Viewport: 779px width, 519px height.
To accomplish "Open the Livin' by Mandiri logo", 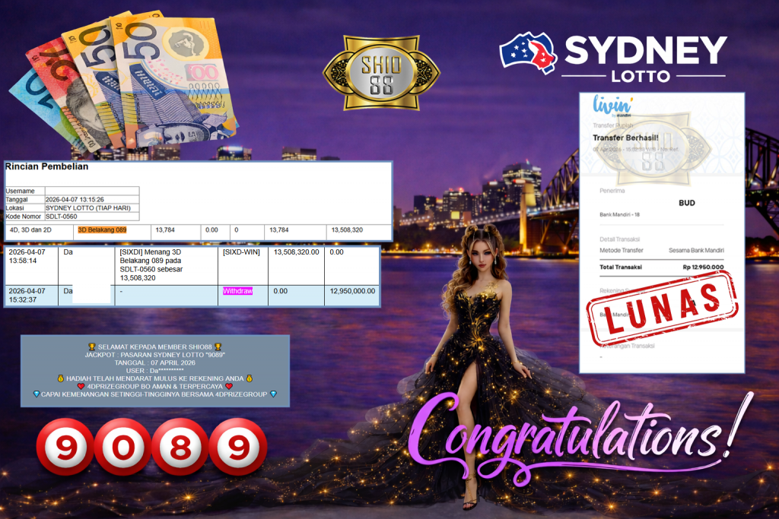I will click(613, 105).
